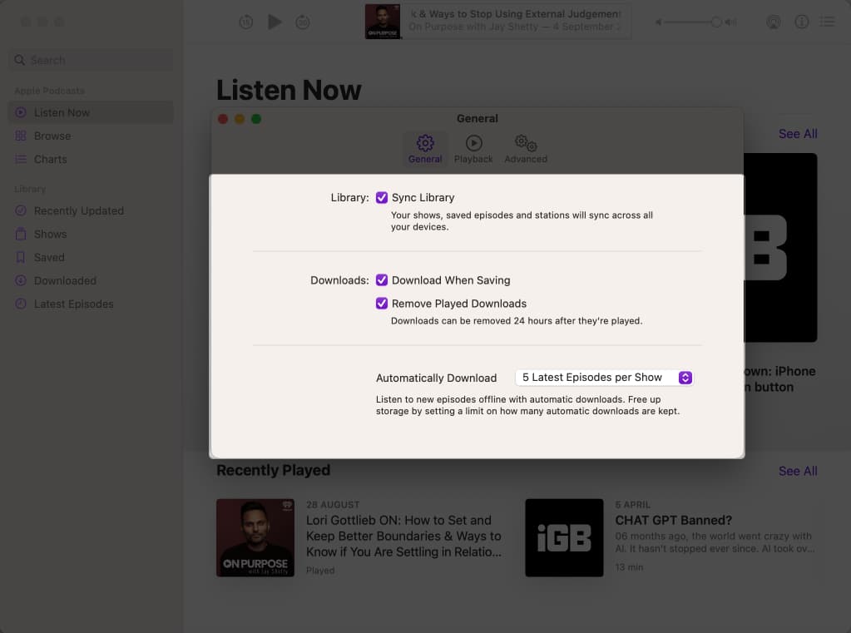Open Advanced preferences gear icon

[526, 149]
